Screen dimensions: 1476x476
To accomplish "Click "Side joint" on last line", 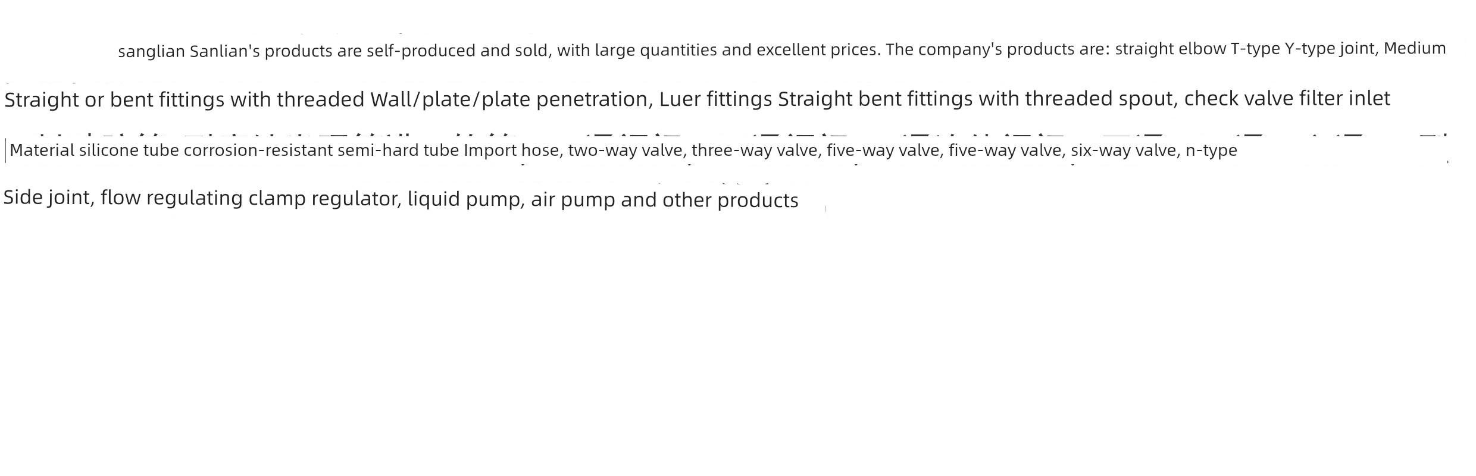I will [47, 198].
